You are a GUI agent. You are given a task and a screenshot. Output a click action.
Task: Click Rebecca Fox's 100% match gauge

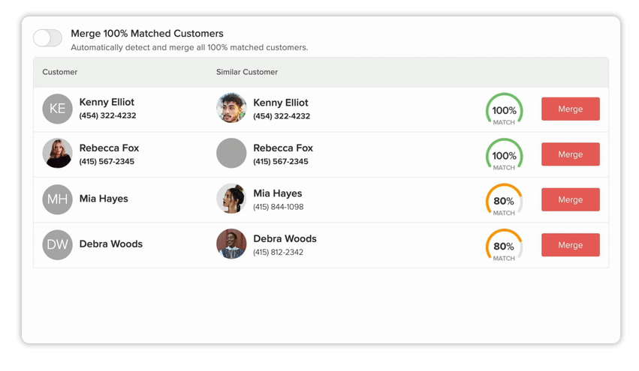pyautogui.click(x=504, y=156)
